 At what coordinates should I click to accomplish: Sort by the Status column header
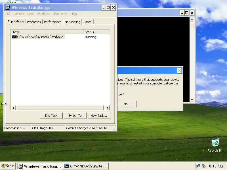coord(96,32)
